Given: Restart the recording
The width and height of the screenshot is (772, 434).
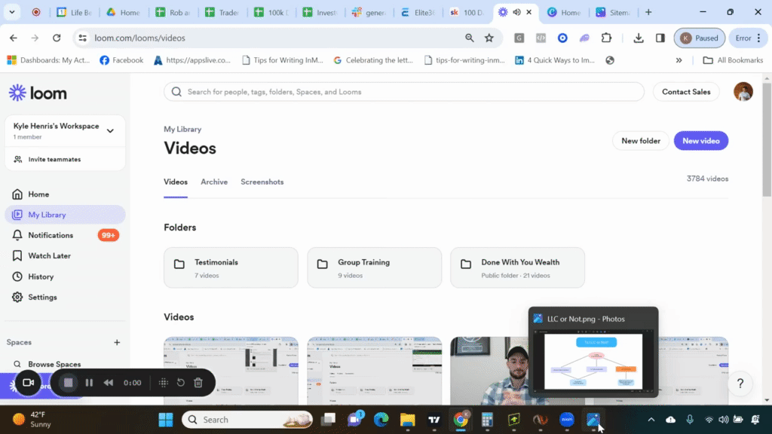Looking at the screenshot, I should click(x=181, y=383).
